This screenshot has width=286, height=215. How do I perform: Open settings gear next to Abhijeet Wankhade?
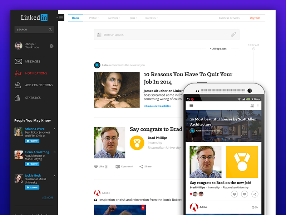click(51, 46)
